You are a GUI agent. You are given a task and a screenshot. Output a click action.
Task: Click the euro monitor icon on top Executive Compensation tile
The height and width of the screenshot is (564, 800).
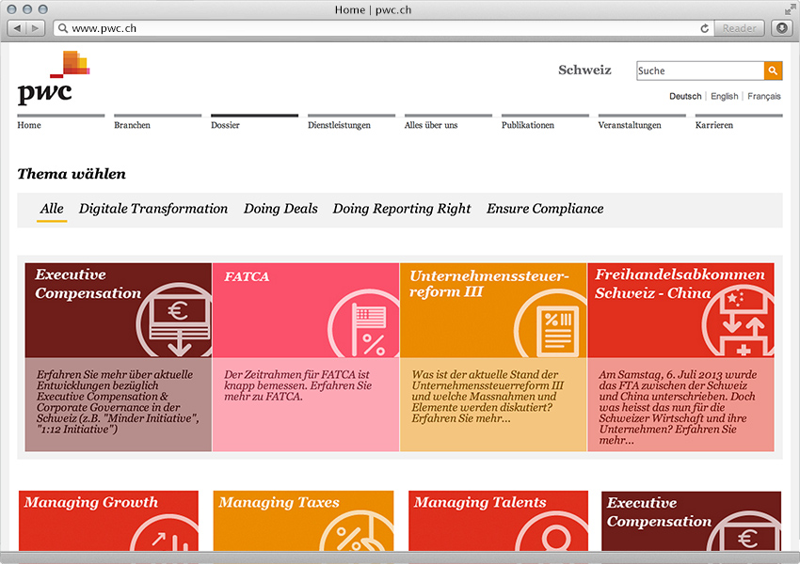click(175, 320)
